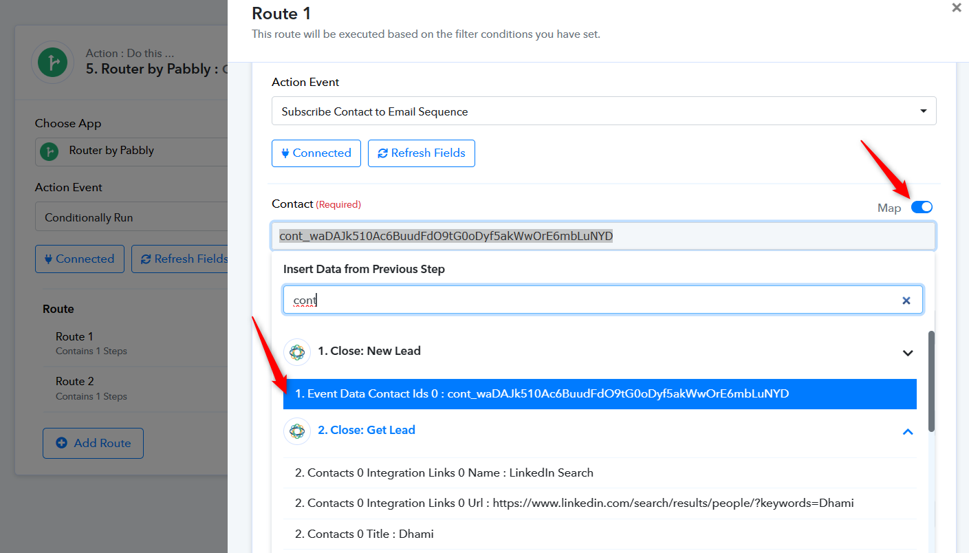The height and width of the screenshot is (553, 969).
Task: Expand the 1. Close: New Lead section
Action: pos(908,353)
